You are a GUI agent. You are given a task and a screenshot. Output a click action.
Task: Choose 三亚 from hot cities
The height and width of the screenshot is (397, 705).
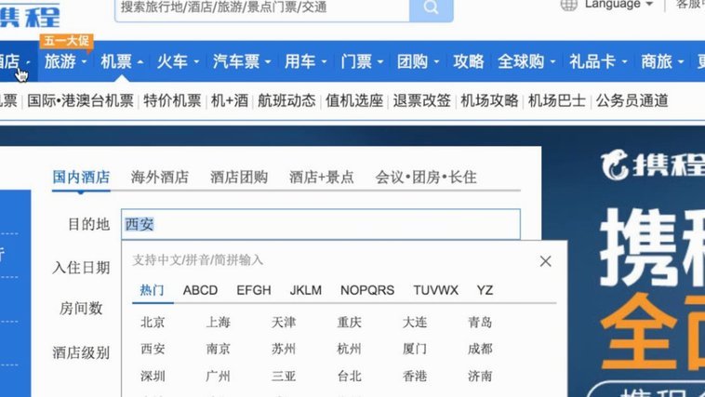tap(284, 376)
